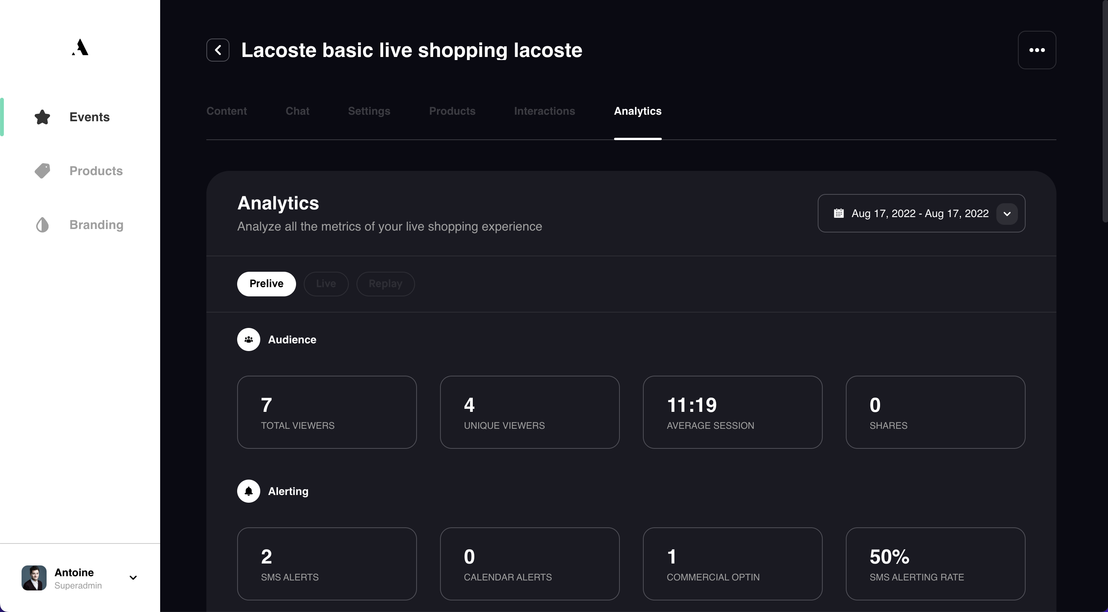Click the Unique Viewers card
The width and height of the screenshot is (1108, 612).
click(529, 412)
